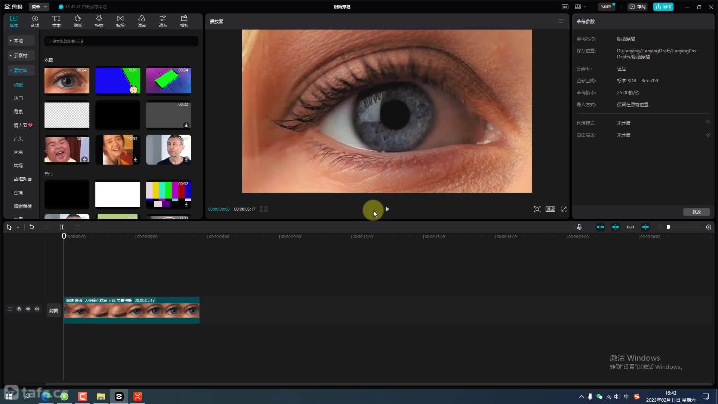The image size is (718, 404).
Task: Open the 特效 effects tab
Action: (x=99, y=21)
